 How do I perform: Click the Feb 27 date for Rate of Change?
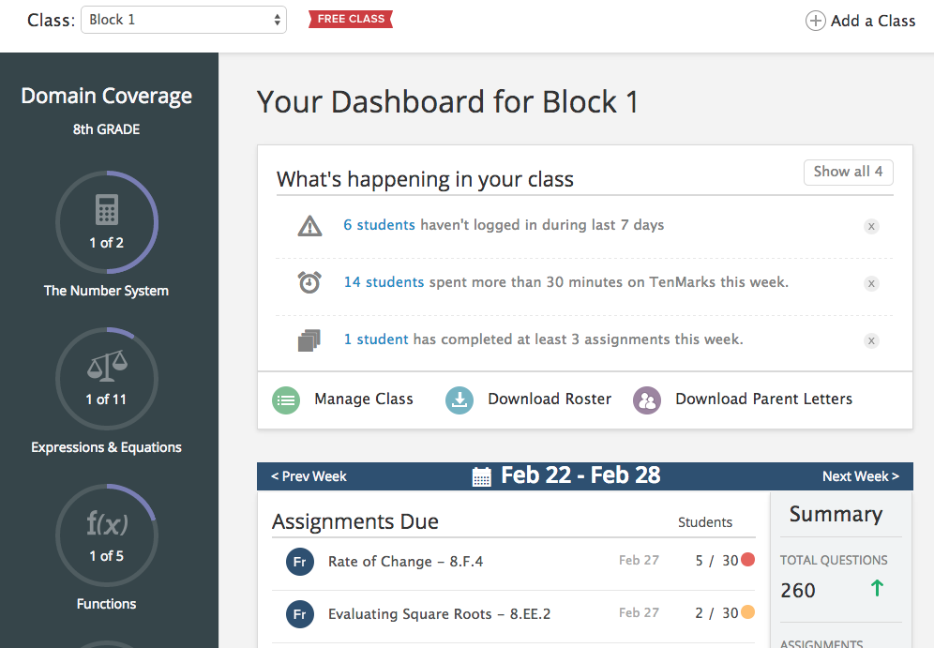[x=639, y=560]
